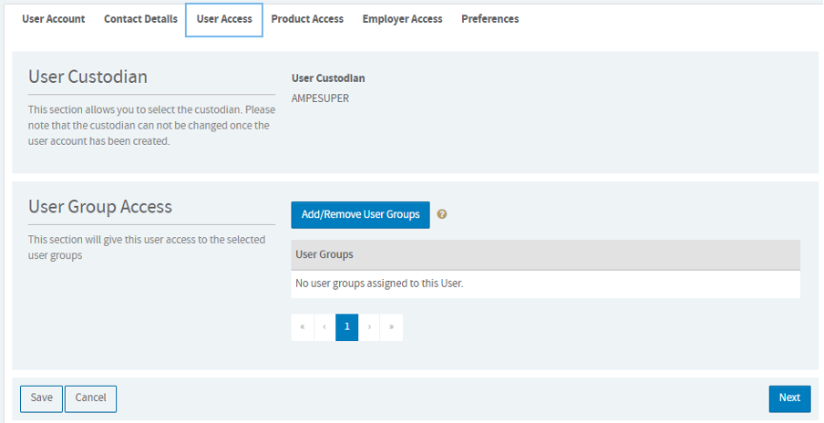The width and height of the screenshot is (824, 423).
Task: Click the Cancel button
Action: pos(90,398)
